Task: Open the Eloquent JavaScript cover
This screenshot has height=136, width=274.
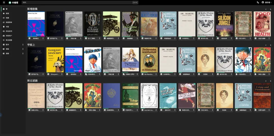Action: pyautogui.click(x=55, y=60)
